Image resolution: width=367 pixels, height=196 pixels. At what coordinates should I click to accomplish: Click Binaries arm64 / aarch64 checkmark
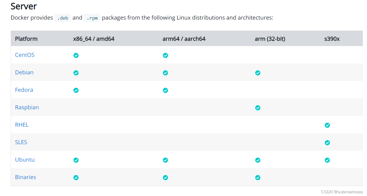(165, 177)
